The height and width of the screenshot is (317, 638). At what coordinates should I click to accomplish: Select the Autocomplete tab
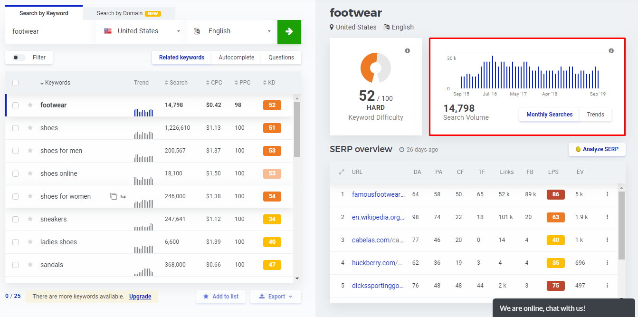pos(237,58)
